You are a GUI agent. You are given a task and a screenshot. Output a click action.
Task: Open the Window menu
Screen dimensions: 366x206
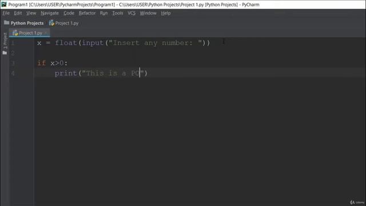coord(148,13)
